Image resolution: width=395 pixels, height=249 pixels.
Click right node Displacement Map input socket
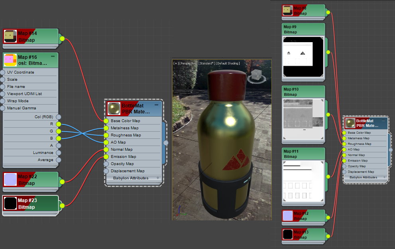click(344, 172)
